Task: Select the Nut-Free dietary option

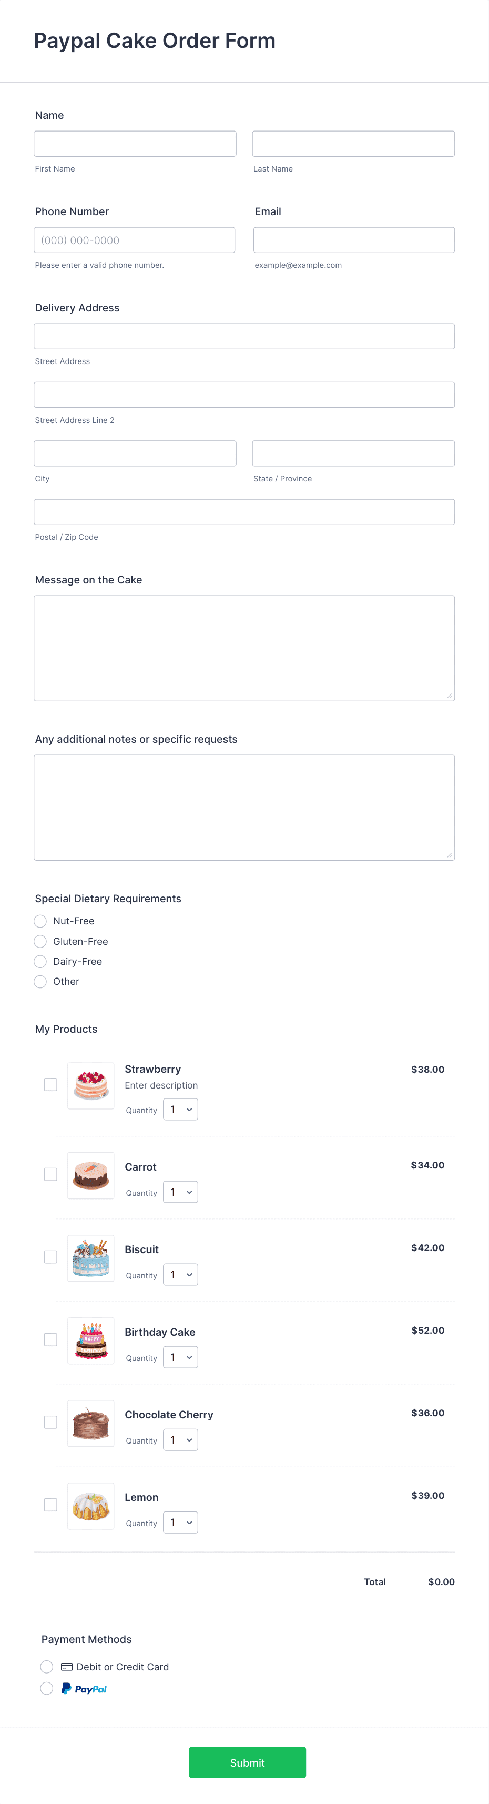Action: (40, 921)
